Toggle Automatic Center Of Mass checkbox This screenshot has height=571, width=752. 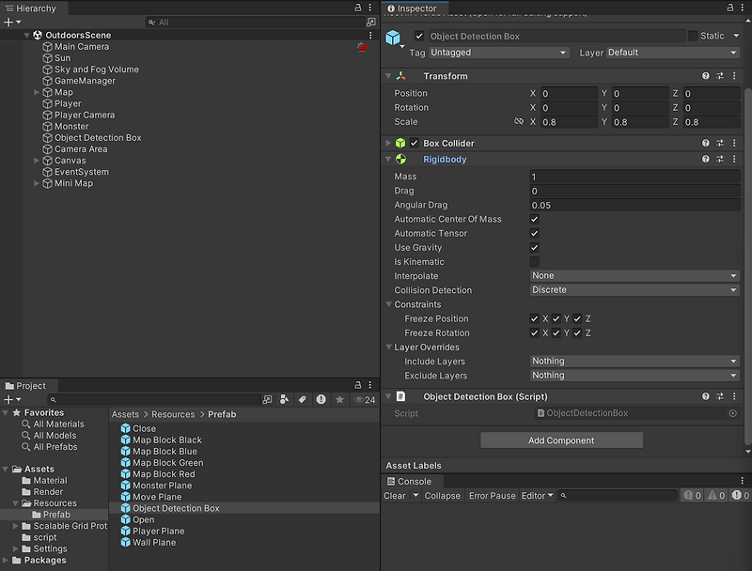pos(534,219)
